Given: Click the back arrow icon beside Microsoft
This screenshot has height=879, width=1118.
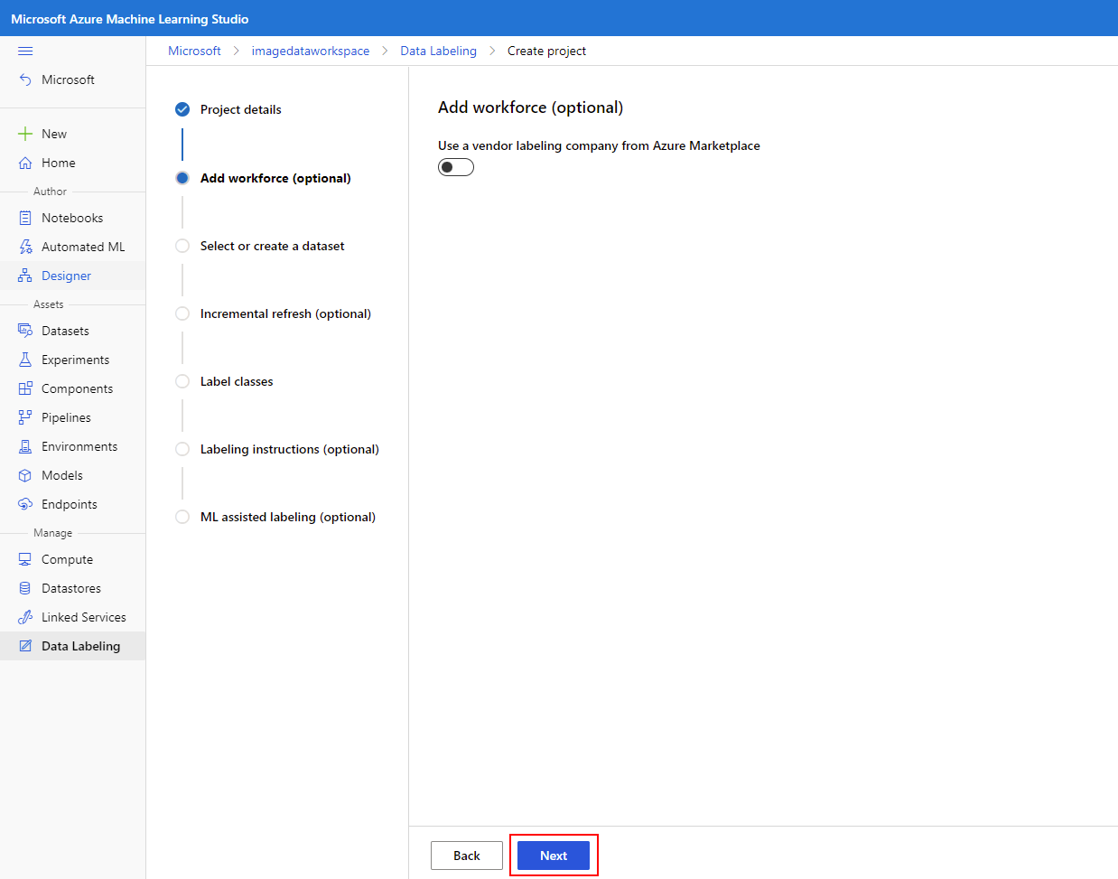Looking at the screenshot, I should (25, 79).
